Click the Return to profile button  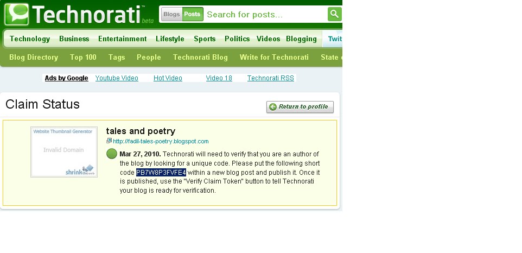click(x=300, y=107)
